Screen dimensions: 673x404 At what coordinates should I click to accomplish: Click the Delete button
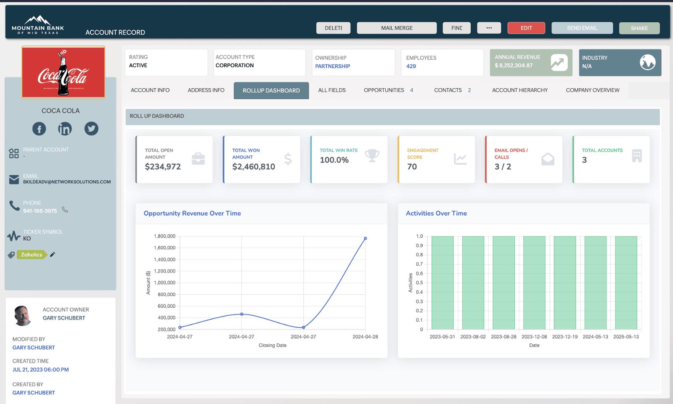(x=333, y=28)
